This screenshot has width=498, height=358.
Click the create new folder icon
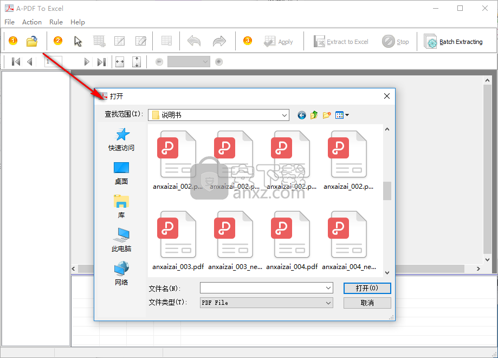pos(327,115)
